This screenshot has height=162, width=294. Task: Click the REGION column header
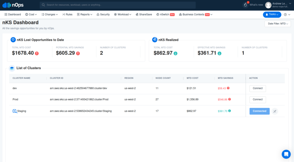coord(129,78)
